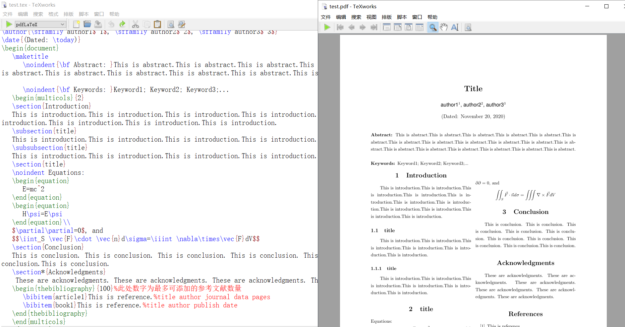This screenshot has height=327, width=625.
Task: Click the New document icon
Action: point(76,24)
